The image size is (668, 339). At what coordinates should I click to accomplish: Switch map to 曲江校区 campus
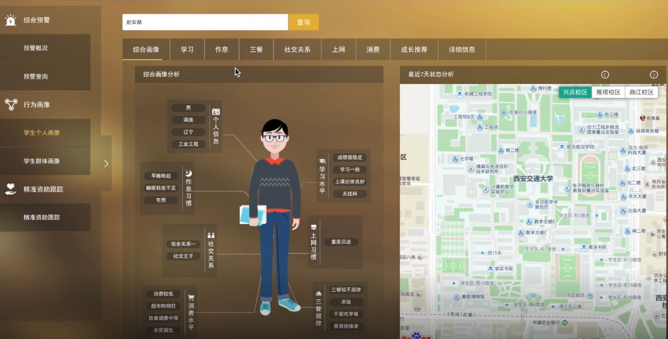[641, 92]
